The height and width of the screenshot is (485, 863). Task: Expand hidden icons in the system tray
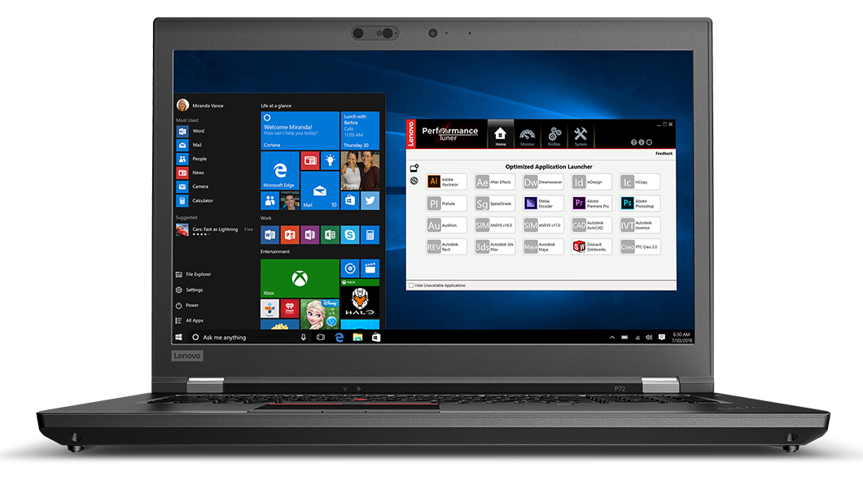[x=611, y=336]
